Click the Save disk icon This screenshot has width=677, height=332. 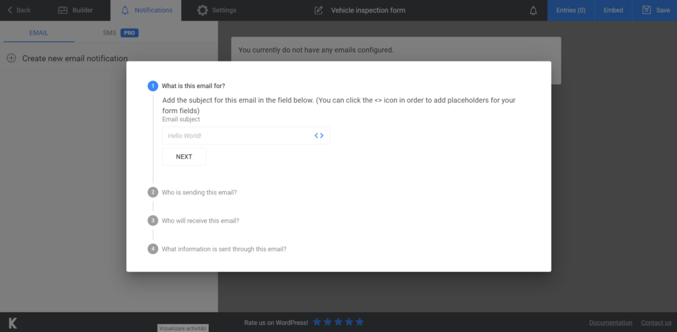click(x=647, y=10)
